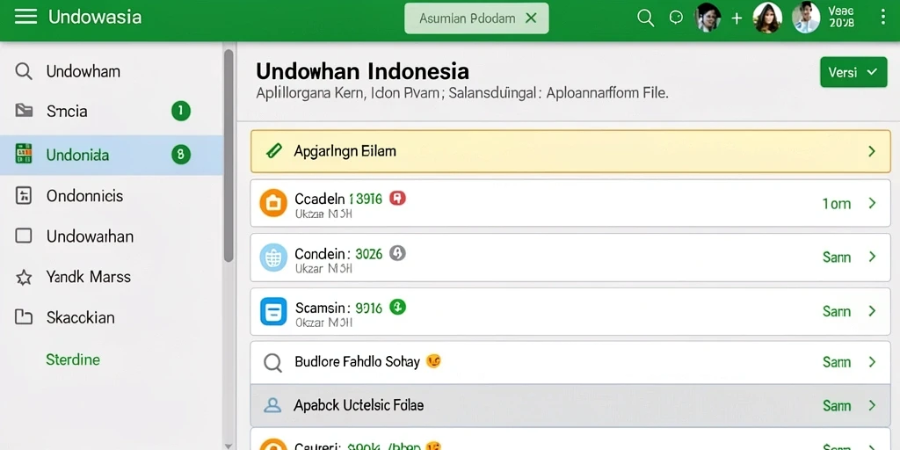Click the pencil icon in Apgarlngn Eilam
This screenshot has height=450, width=900.
pos(274,151)
